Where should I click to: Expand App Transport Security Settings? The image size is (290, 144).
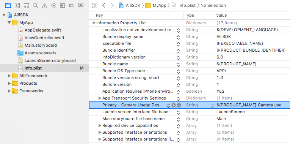[100, 98]
